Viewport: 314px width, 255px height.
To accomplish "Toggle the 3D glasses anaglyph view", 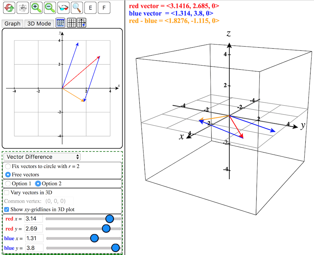I will point(63,7).
